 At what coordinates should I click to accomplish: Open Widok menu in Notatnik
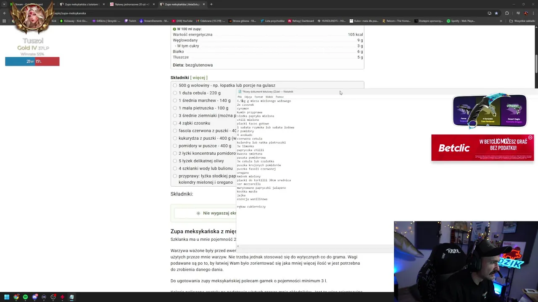pyautogui.click(x=269, y=97)
